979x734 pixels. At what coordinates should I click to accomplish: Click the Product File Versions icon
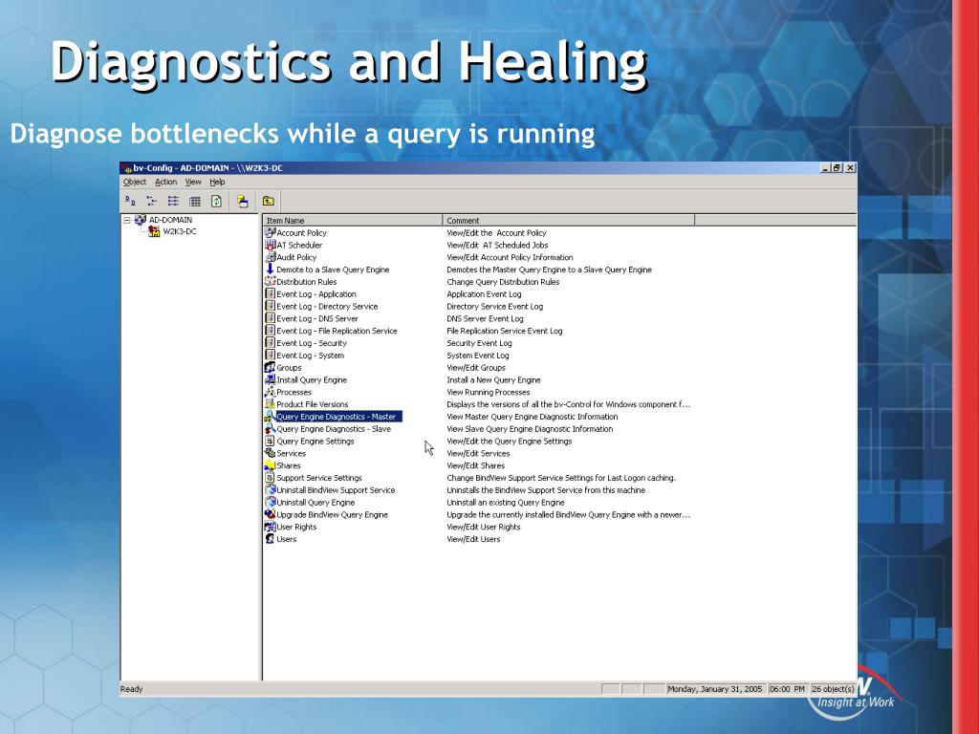[x=270, y=404]
